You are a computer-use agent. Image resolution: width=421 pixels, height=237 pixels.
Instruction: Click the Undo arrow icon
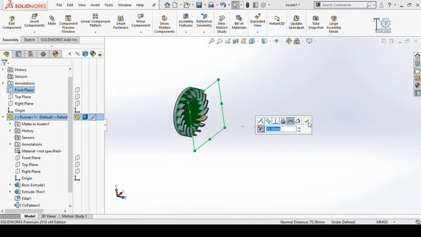click(223, 5)
